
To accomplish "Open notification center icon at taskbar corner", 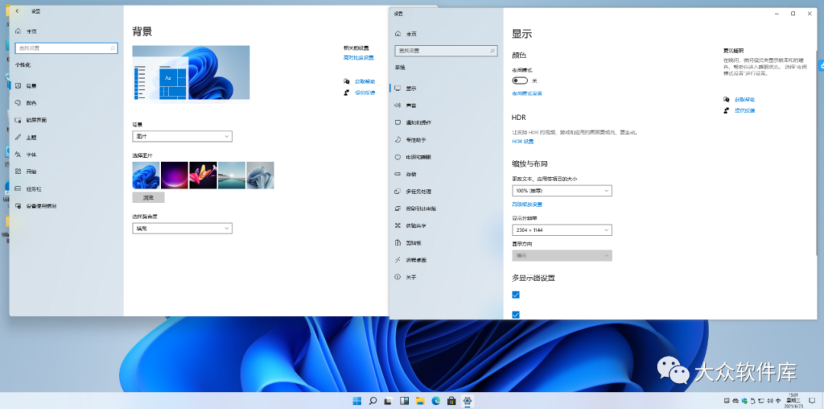I will [x=813, y=401].
